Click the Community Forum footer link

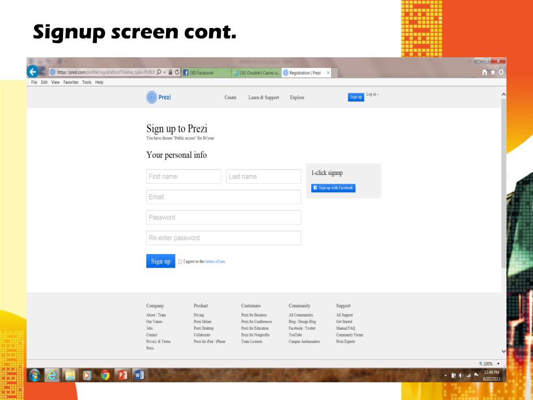[350, 335]
